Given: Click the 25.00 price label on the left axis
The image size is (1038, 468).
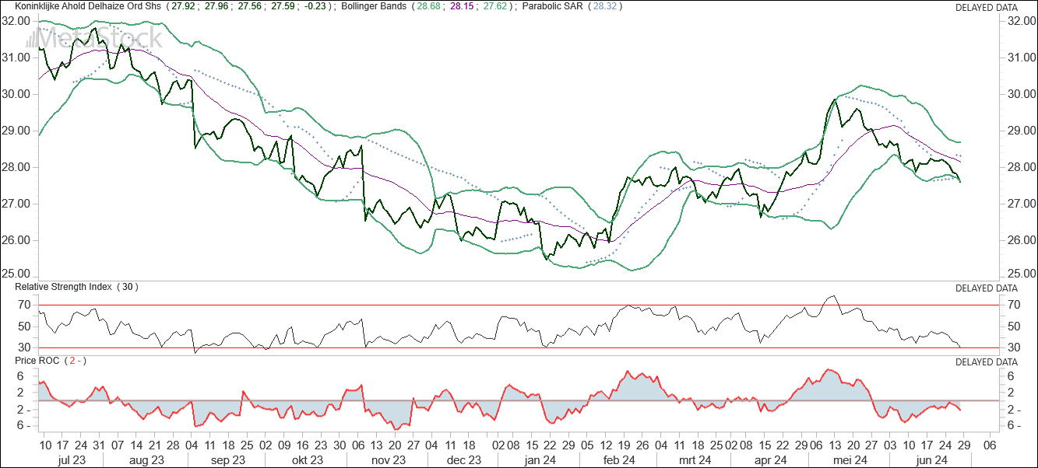Looking at the screenshot, I should [16, 274].
